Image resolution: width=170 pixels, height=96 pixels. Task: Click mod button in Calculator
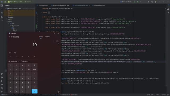pyautogui.click(x=35, y=70)
